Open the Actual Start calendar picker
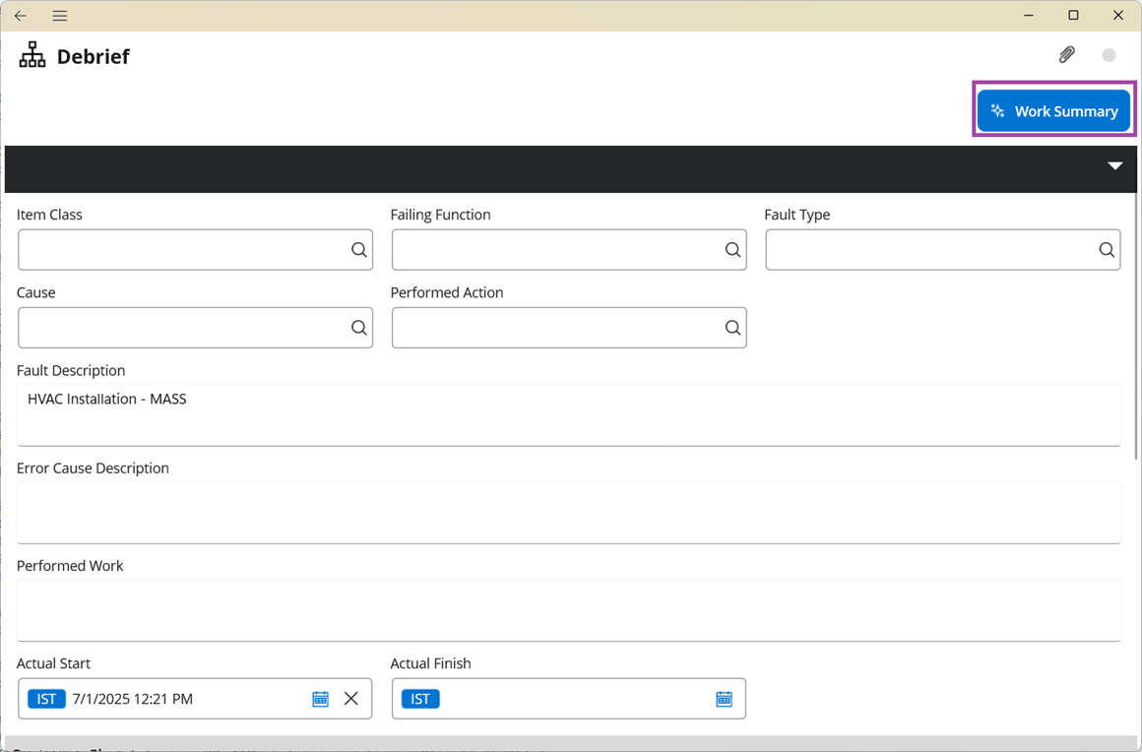1142x752 pixels. tap(320, 699)
